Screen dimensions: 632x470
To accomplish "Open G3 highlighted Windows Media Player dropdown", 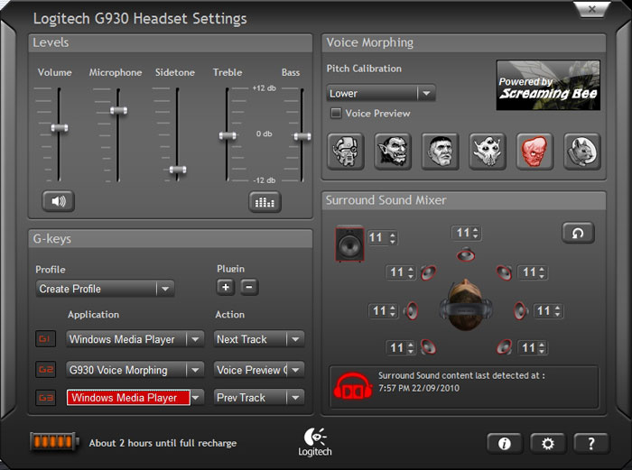I will click(135, 398).
